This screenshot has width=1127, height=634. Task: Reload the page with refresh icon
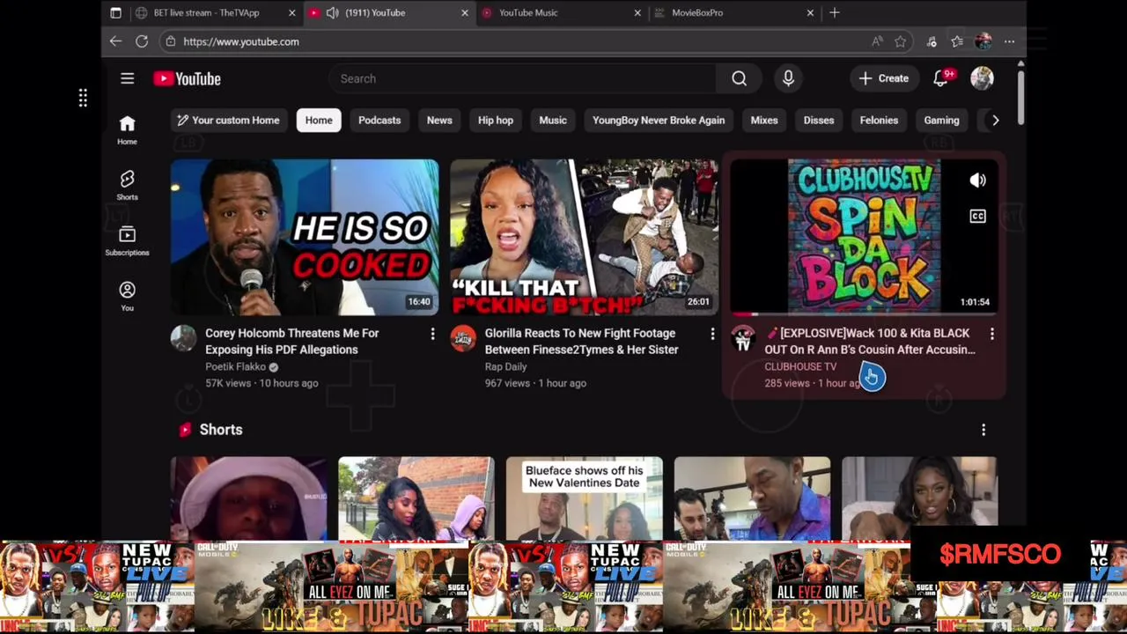(142, 41)
